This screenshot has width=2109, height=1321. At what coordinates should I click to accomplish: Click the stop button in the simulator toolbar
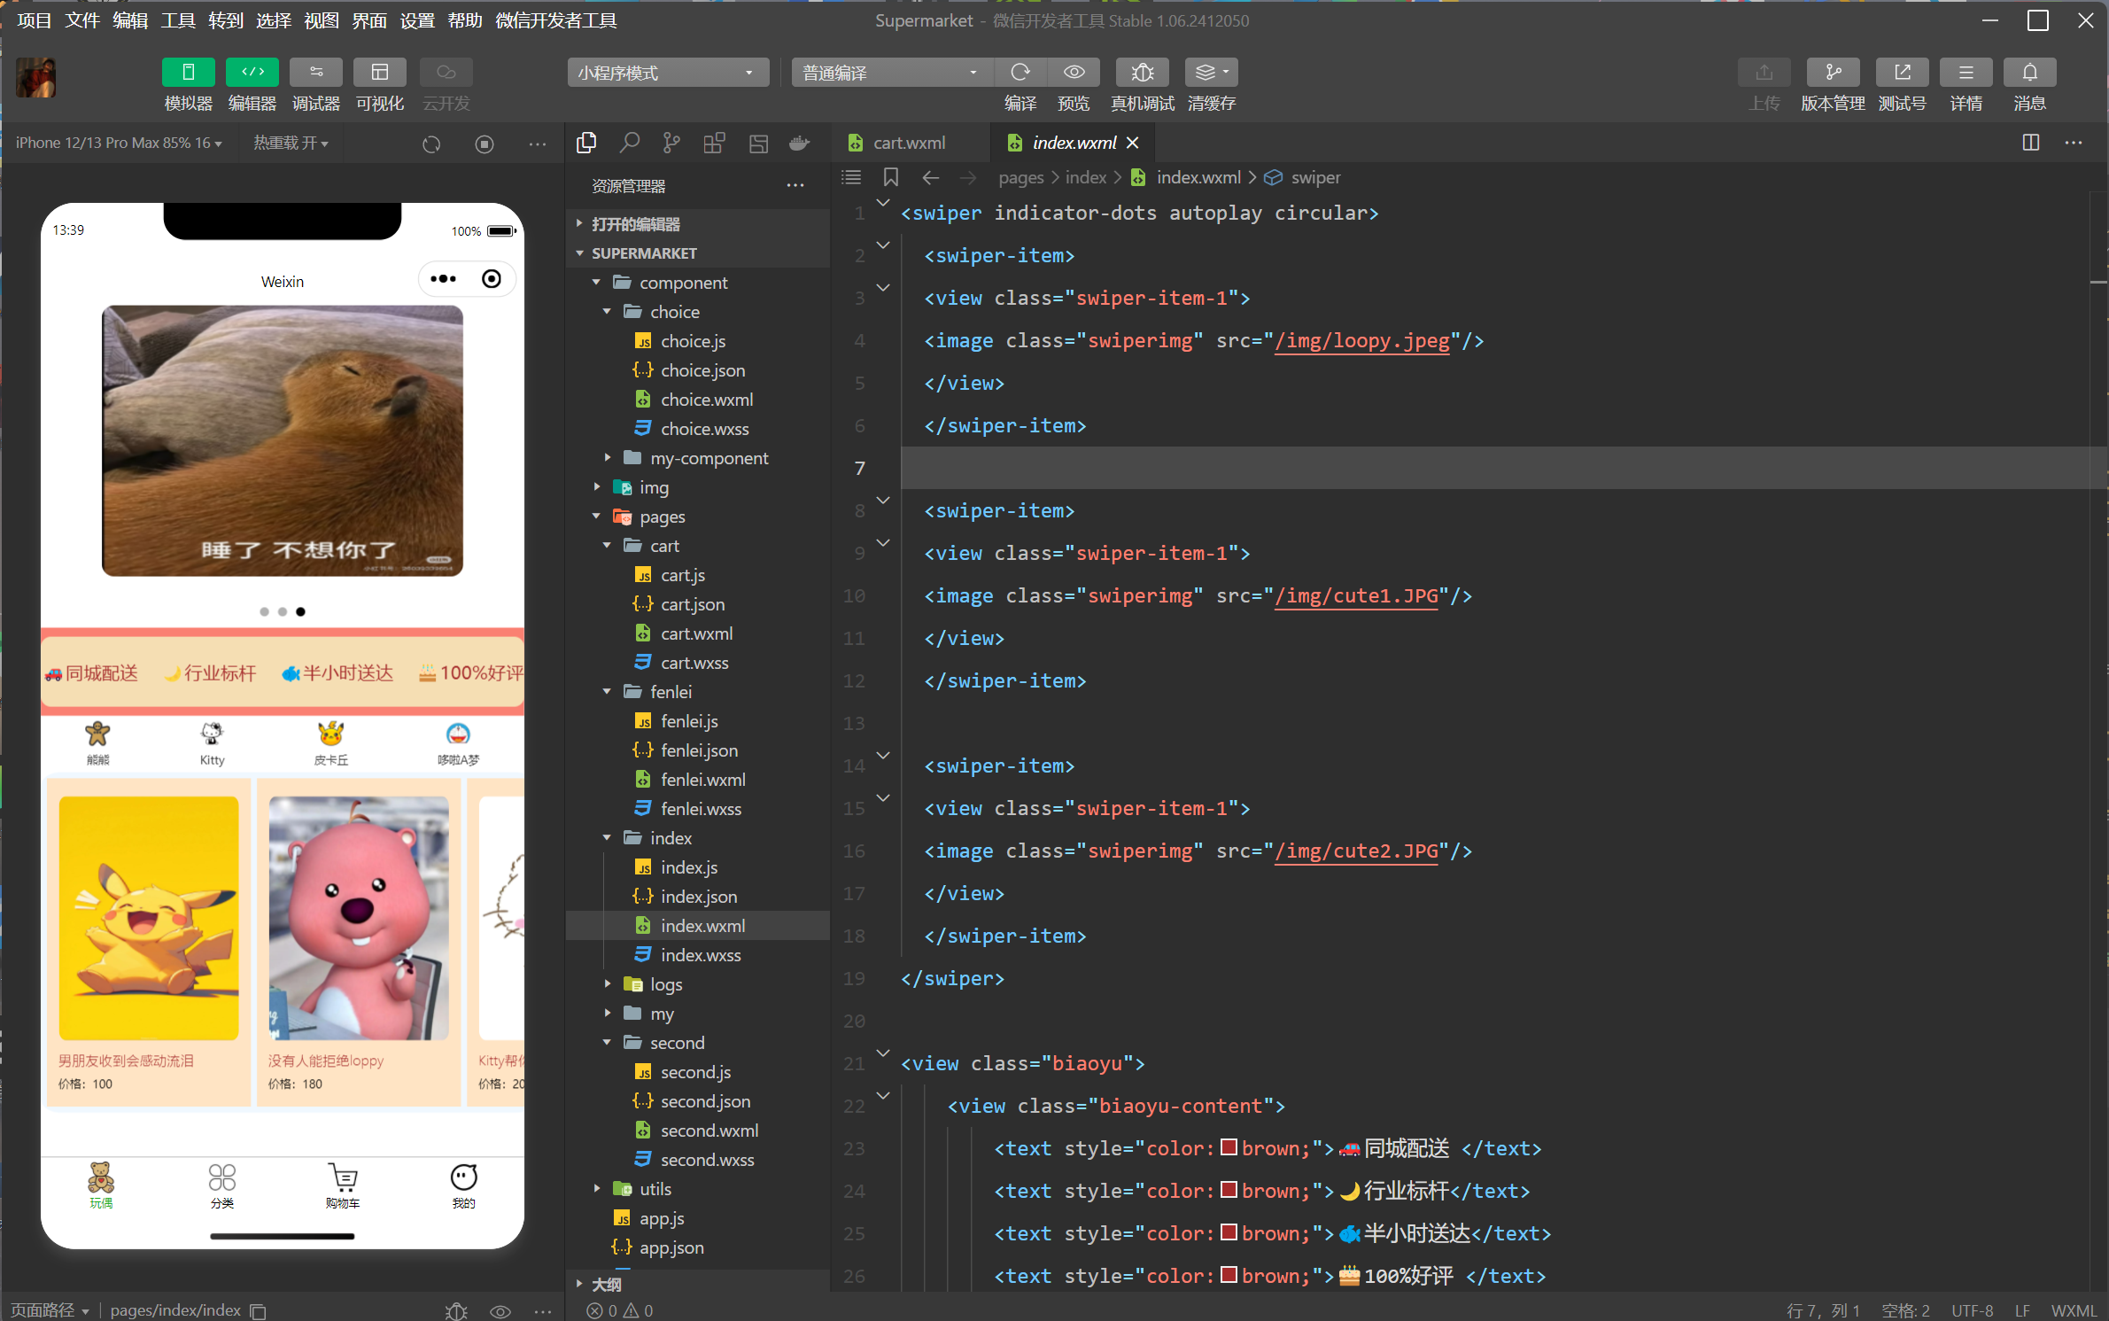point(484,144)
